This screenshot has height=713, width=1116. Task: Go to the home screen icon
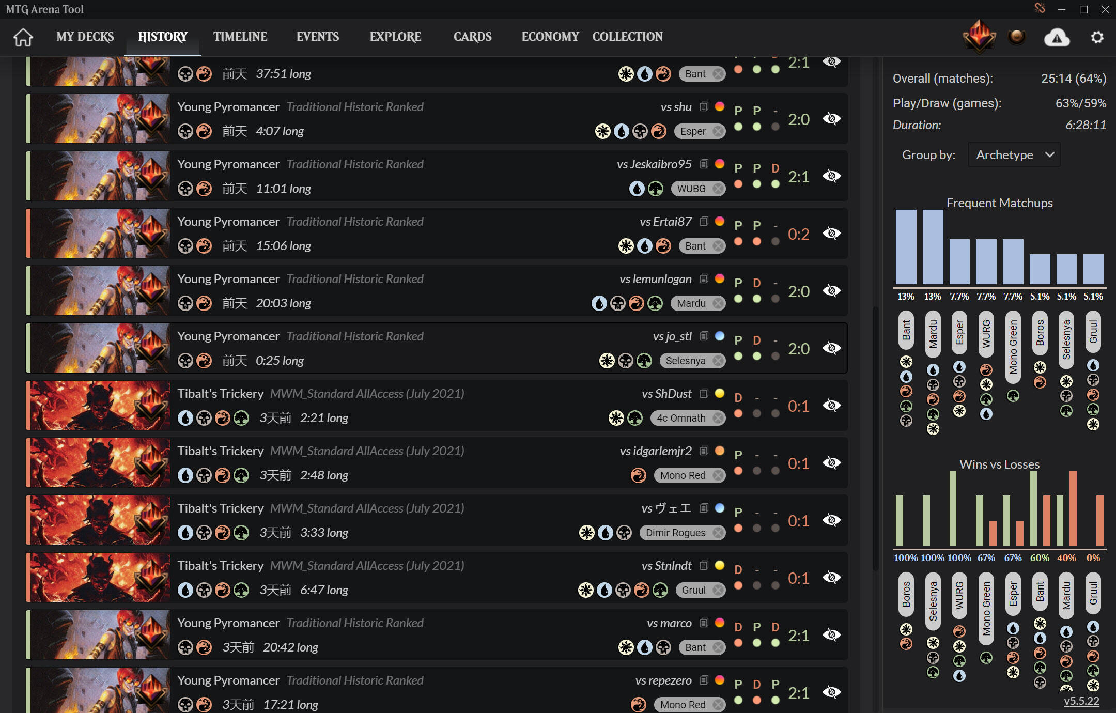[x=23, y=37]
